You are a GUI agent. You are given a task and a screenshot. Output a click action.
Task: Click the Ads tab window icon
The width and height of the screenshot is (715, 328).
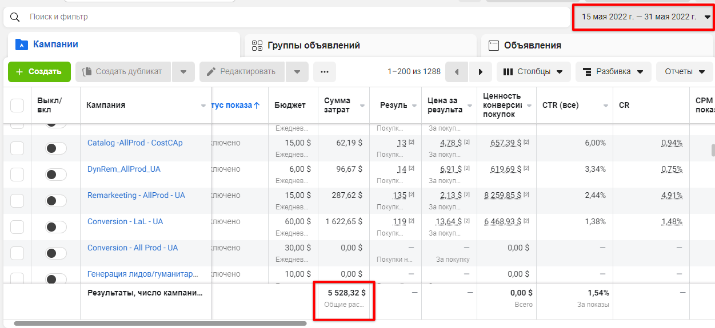(x=494, y=46)
